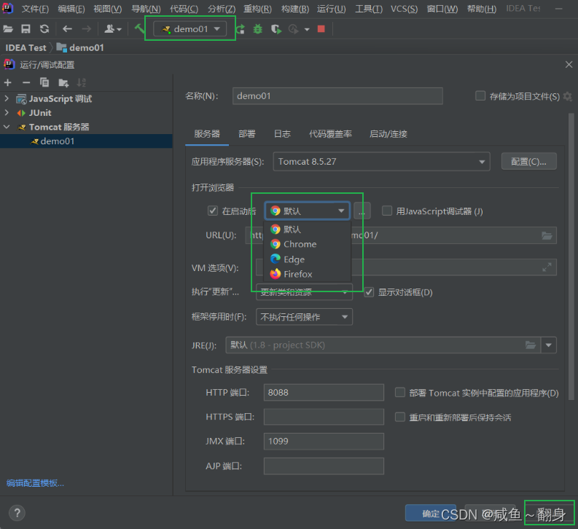
Task: Switch to the Deployment (部署) tab
Action: pos(246,134)
